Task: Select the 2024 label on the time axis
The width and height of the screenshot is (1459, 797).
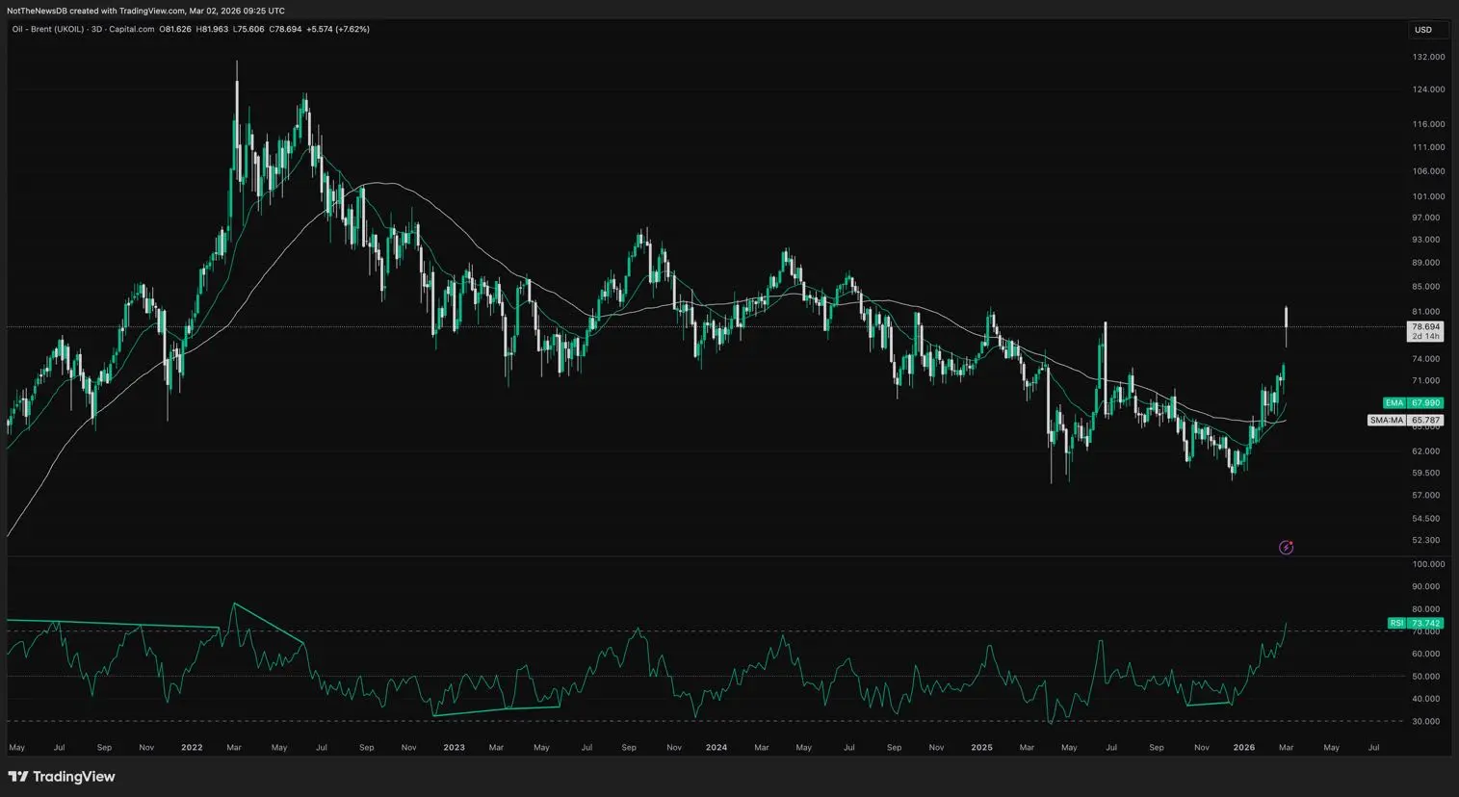Action: (716, 747)
